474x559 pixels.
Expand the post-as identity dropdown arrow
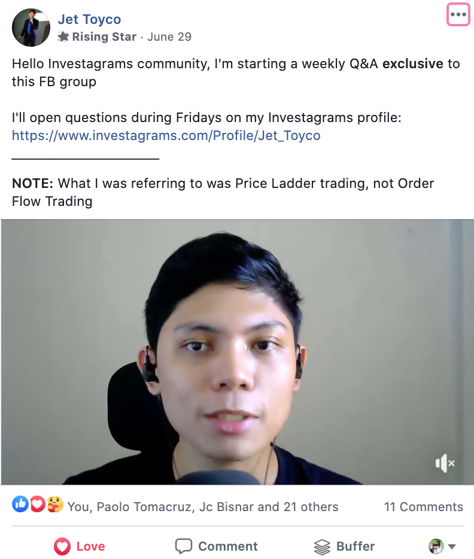click(x=452, y=546)
